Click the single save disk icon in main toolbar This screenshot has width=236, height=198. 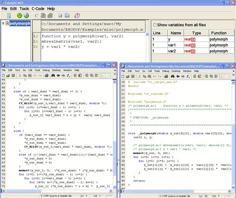click(x=60, y=15)
